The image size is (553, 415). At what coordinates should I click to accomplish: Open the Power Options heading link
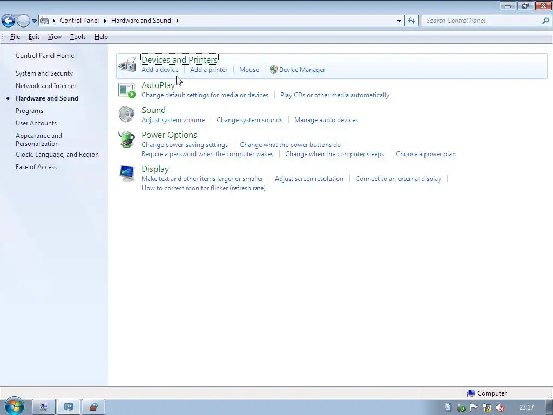coord(169,135)
